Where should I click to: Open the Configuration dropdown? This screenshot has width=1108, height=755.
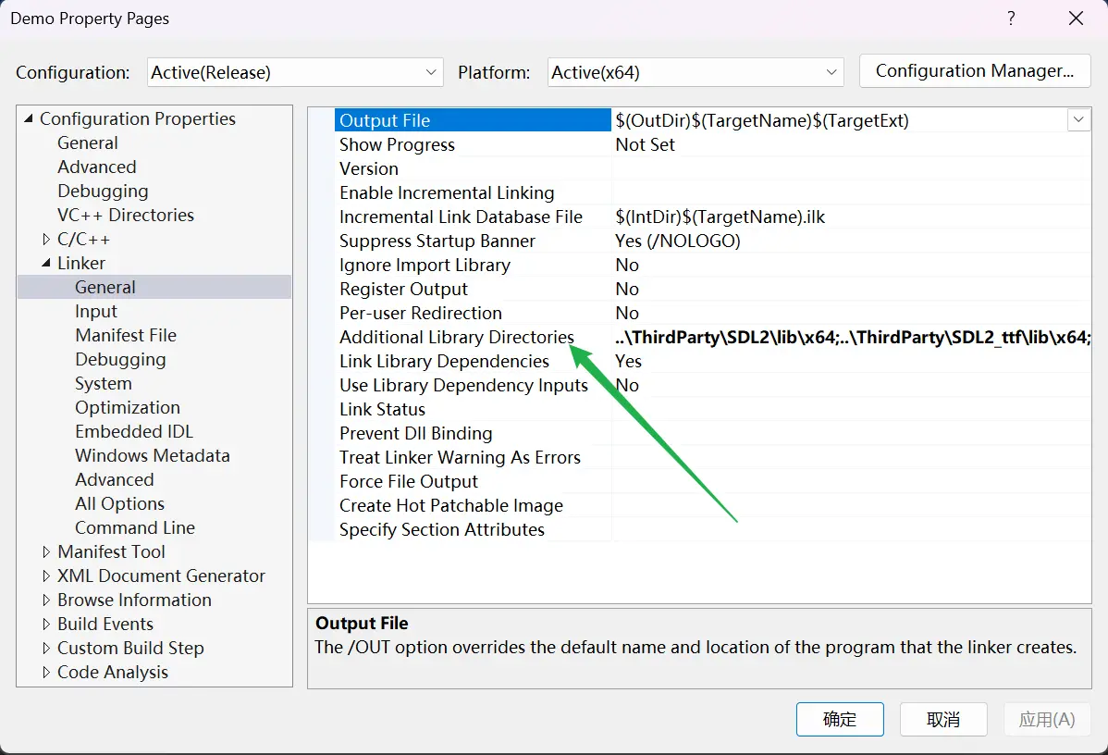click(x=295, y=72)
